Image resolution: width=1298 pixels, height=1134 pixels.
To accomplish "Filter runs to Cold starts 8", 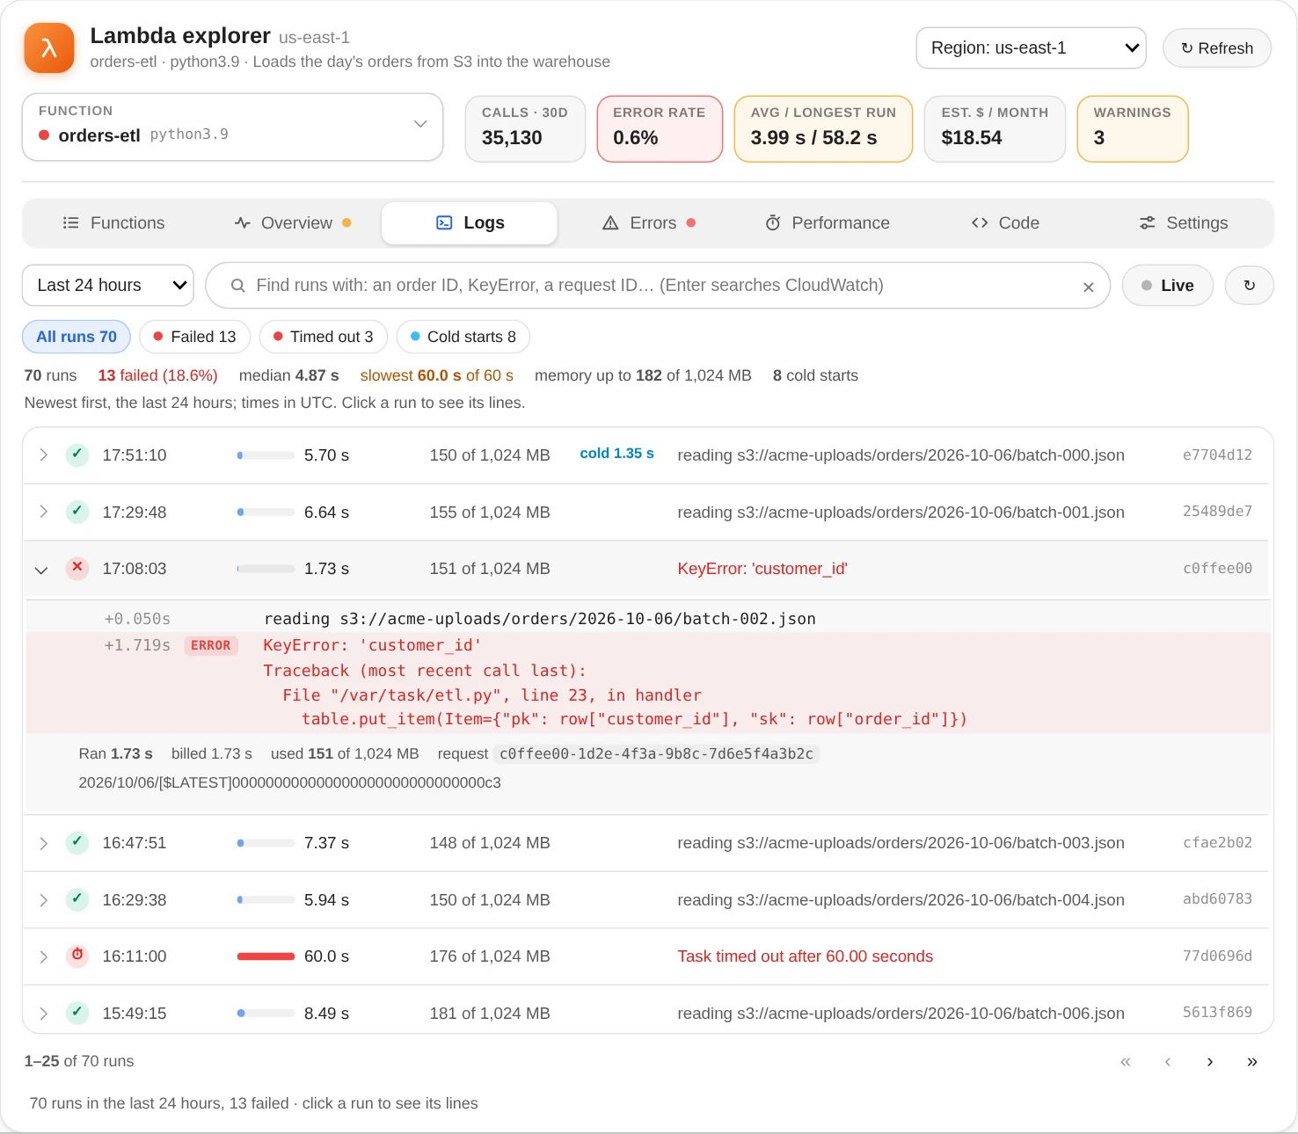I will (463, 337).
